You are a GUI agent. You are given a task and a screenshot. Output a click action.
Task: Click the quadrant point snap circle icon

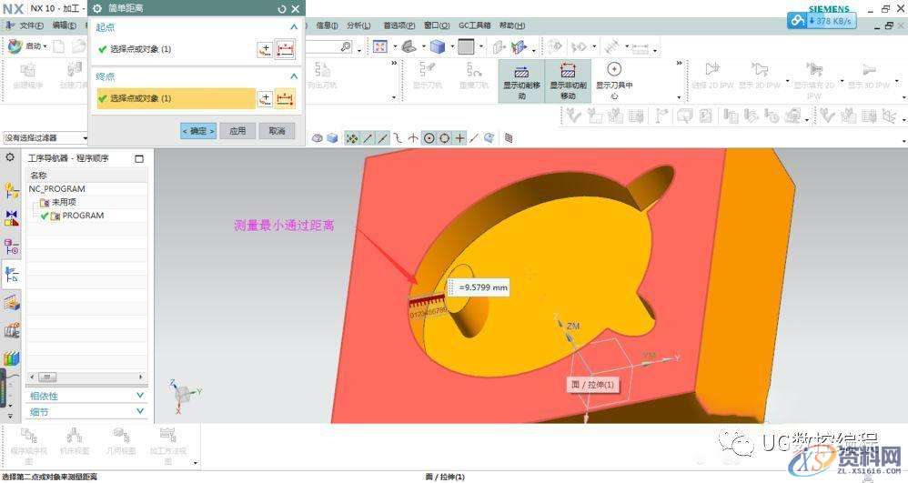444,138
